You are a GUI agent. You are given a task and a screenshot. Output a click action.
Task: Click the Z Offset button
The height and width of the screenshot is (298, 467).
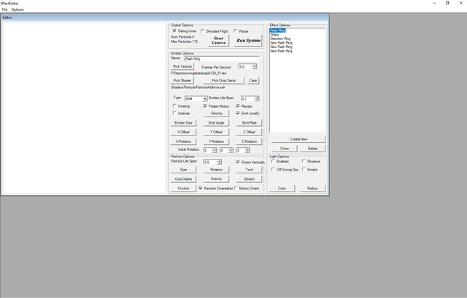pos(250,132)
